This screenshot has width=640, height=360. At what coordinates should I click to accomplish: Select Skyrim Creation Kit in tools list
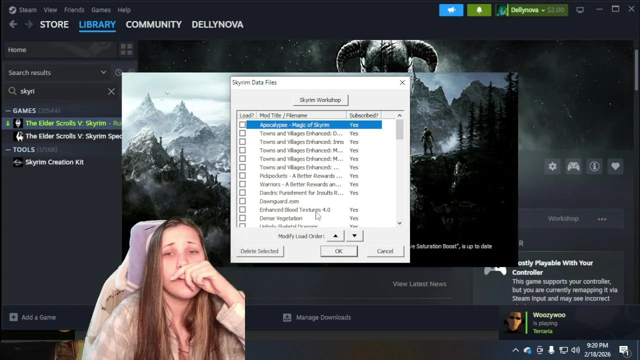click(x=54, y=162)
